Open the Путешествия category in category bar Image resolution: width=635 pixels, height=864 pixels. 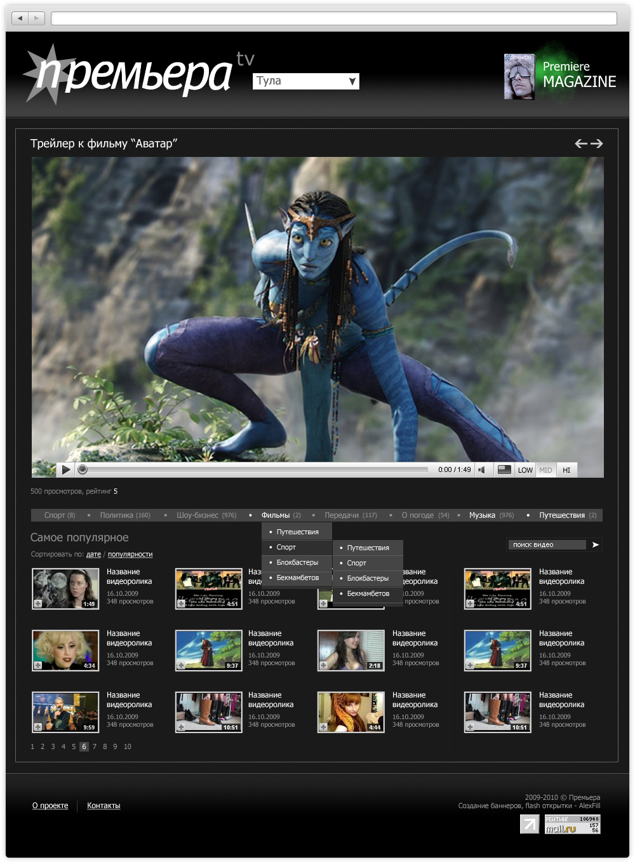(x=568, y=515)
